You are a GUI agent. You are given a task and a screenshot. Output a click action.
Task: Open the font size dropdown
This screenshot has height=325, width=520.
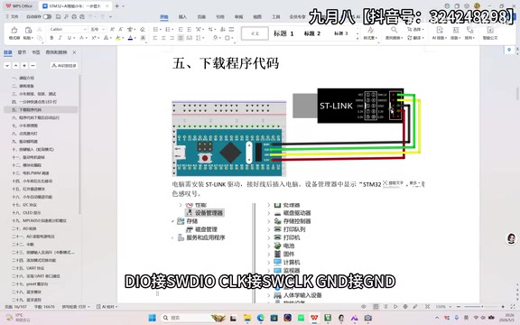click(103, 30)
